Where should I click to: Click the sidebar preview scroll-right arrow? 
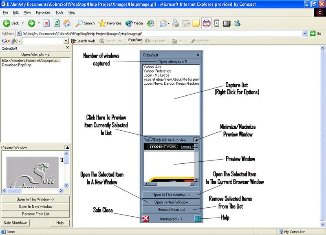pos(61,190)
